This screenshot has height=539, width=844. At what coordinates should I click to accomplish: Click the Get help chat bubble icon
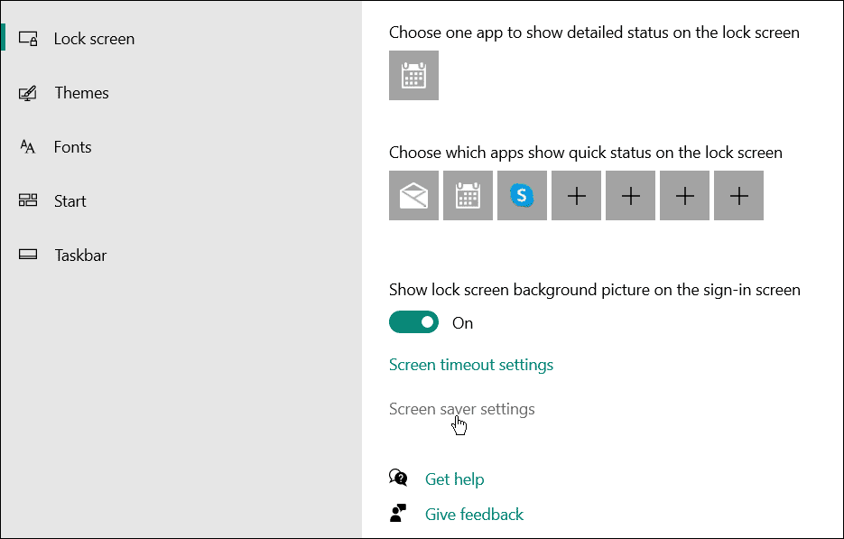398,478
